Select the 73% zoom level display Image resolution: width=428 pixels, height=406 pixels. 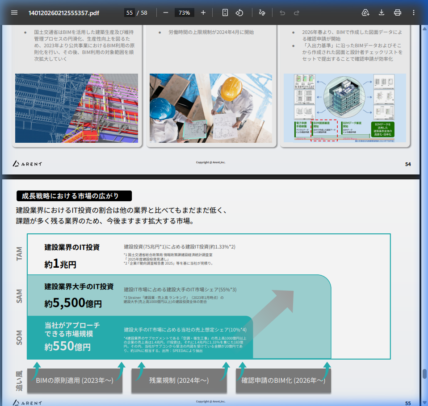(185, 12)
